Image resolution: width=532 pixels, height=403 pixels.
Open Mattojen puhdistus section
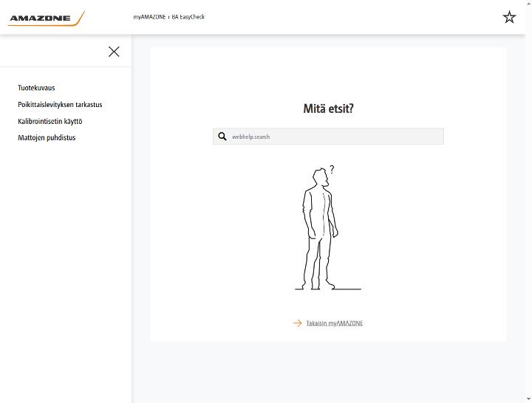47,137
